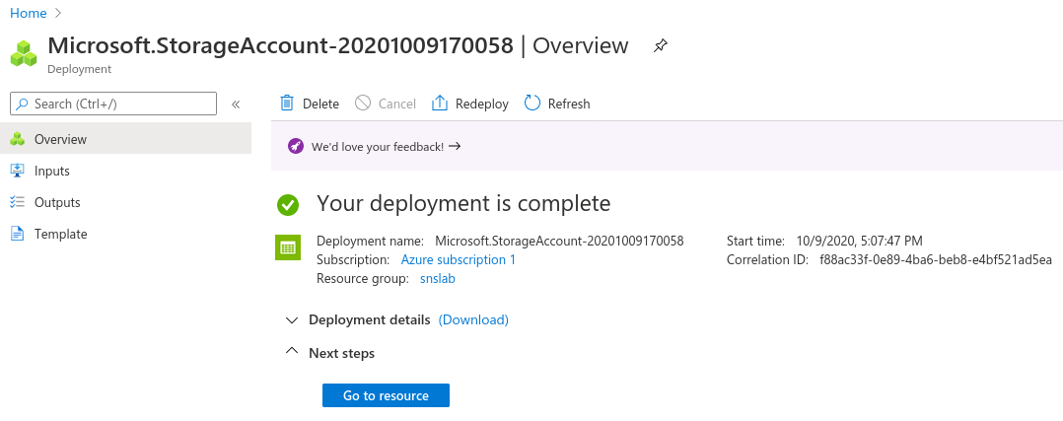Click the green checkmark success icon
The image size is (1063, 421).
[288, 205]
